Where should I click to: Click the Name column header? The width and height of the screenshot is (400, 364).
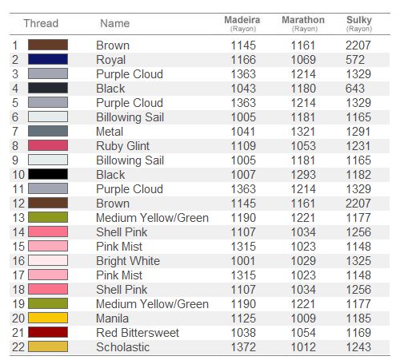tap(115, 23)
